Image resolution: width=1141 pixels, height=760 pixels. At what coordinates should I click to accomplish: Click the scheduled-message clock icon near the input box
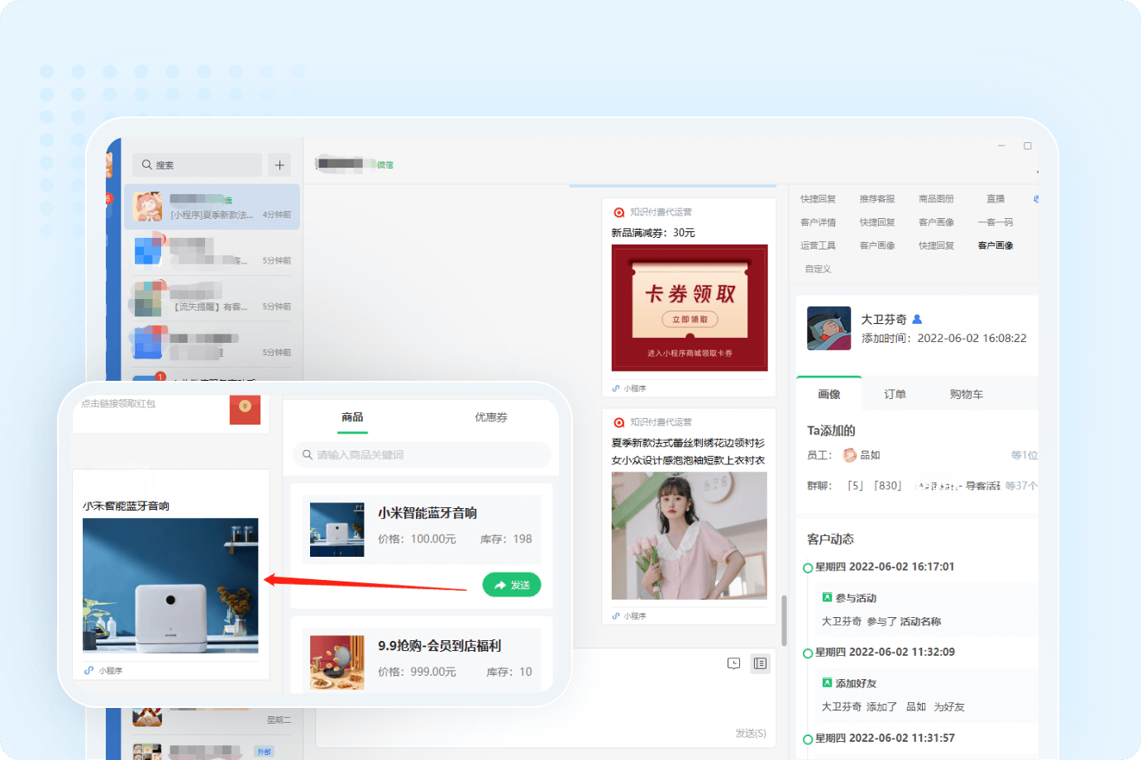pyautogui.click(x=733, y=663)
